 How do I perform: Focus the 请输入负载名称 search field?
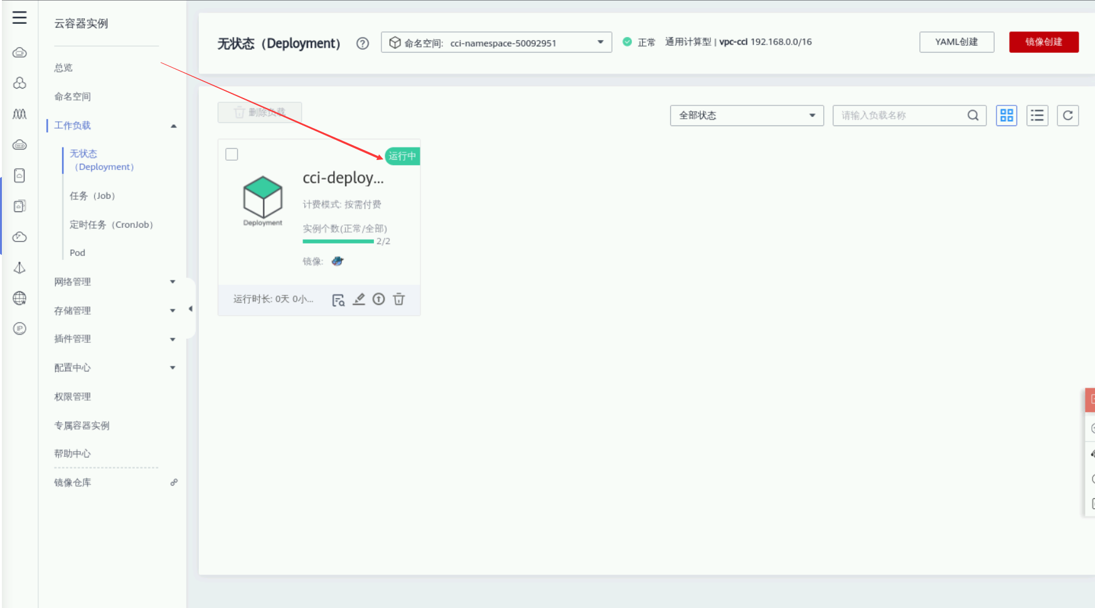coord(909,115)
